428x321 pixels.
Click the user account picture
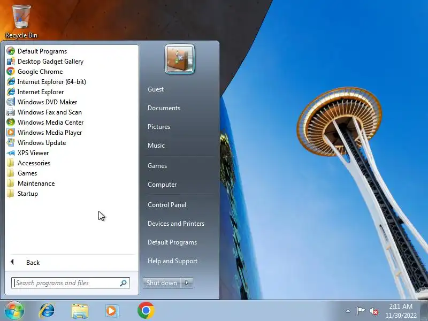pos(180,59)
